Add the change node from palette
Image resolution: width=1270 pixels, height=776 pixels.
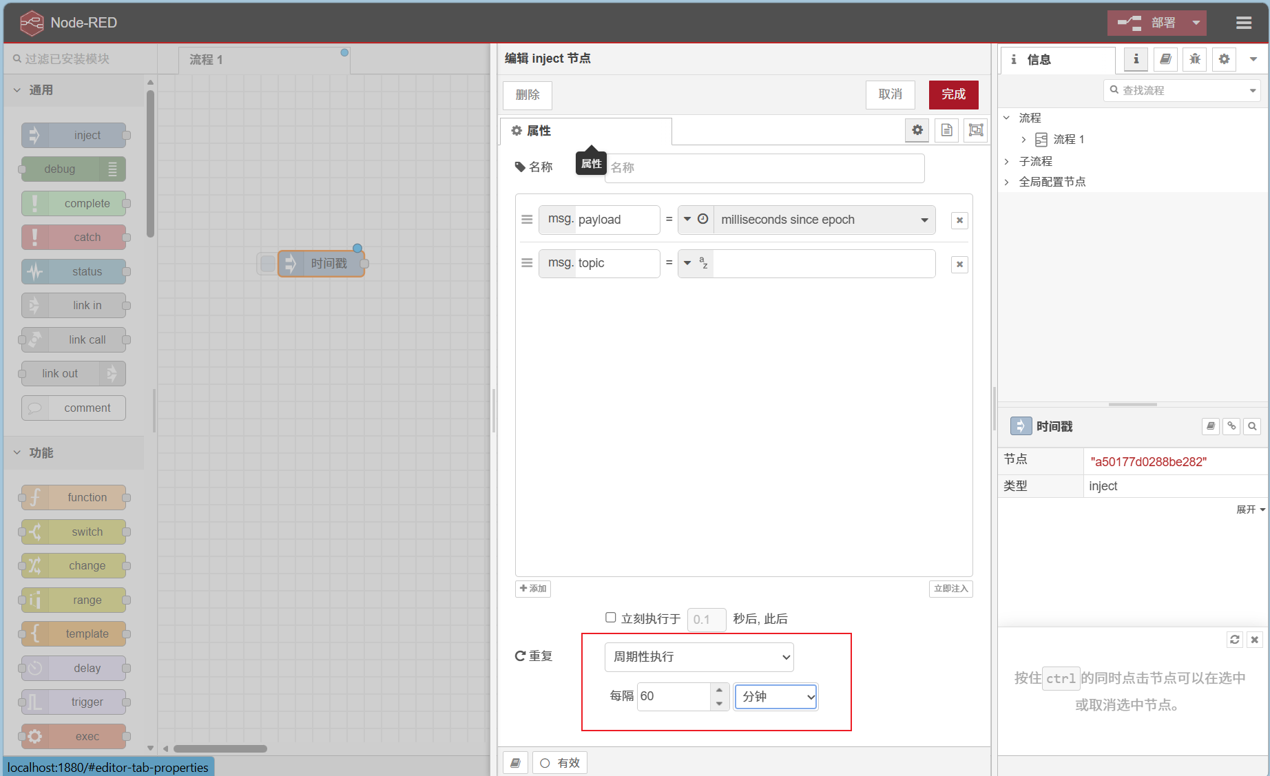click(74, 566)
